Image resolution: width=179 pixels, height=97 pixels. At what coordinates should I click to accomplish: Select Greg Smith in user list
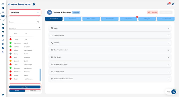22,75
